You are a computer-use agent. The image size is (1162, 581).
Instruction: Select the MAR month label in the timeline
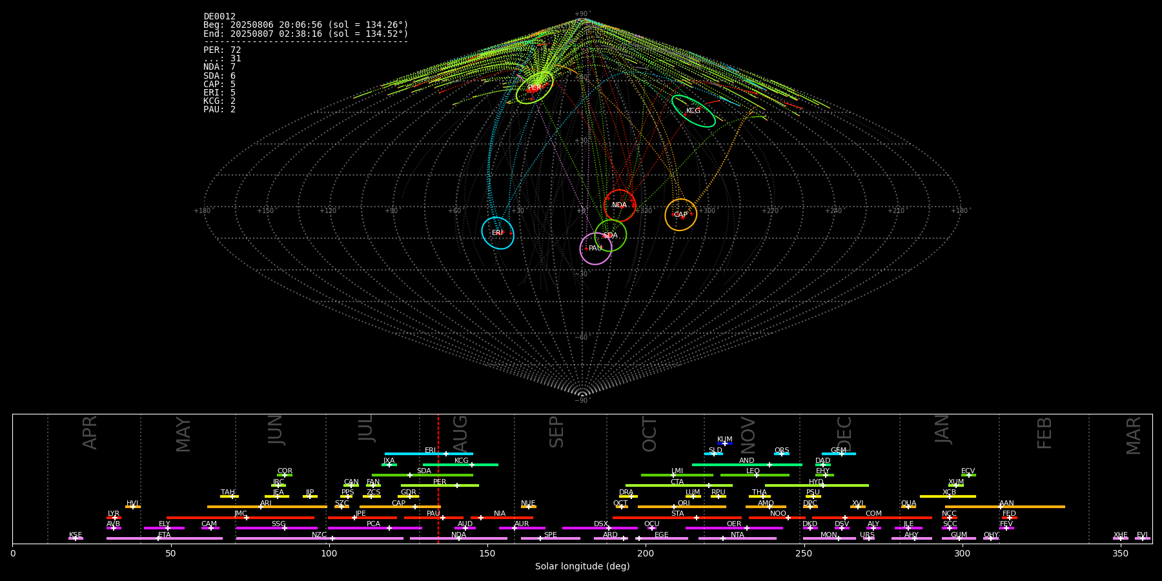pyautogui.click(x=1134, y=436)
